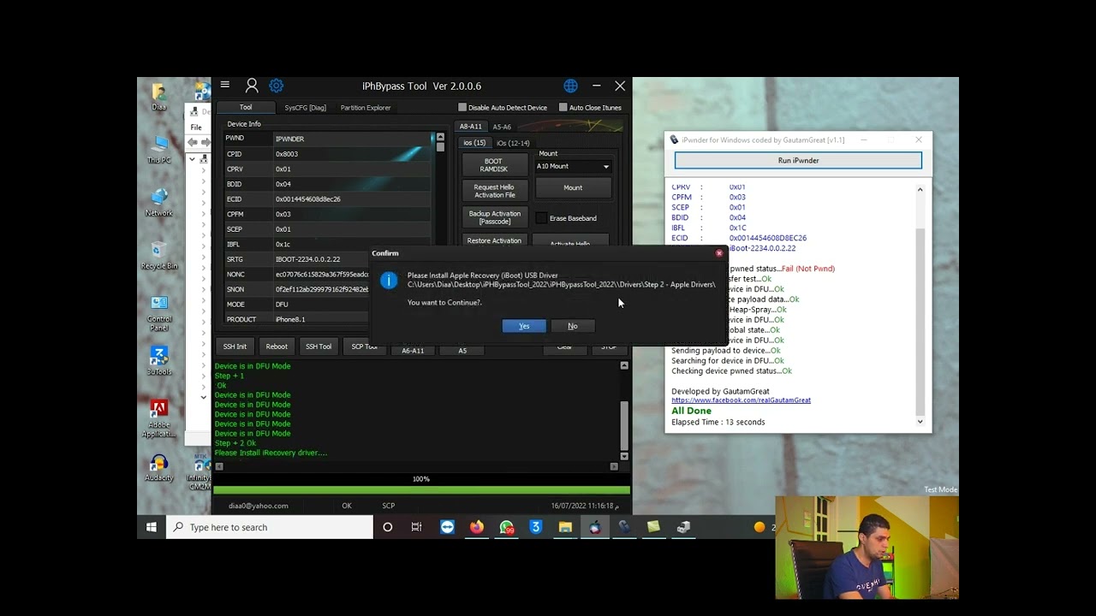Open the hamburger menu in iPhBypass Tool
The height and width of the screenshot is (616, 1096).
tap(224, 85)
